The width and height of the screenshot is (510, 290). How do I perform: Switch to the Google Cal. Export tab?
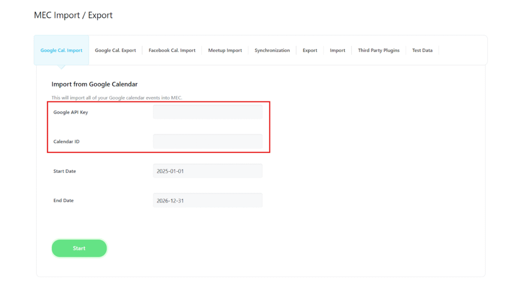coord(115,50)
